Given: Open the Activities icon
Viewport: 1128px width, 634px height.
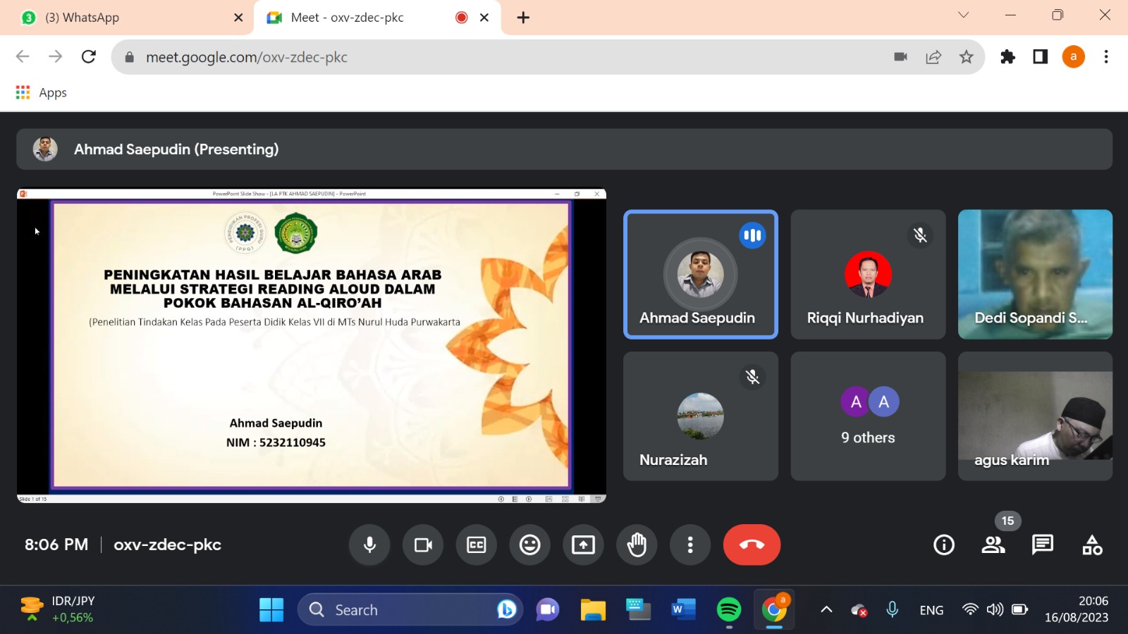Looking at the screenshot, I should coord(1092,545).
